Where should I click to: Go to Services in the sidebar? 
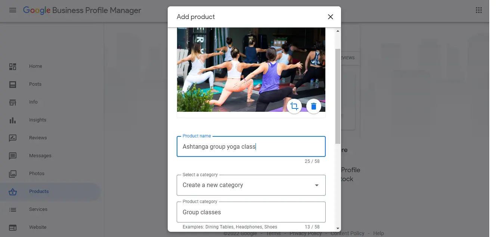coord(38,209)
